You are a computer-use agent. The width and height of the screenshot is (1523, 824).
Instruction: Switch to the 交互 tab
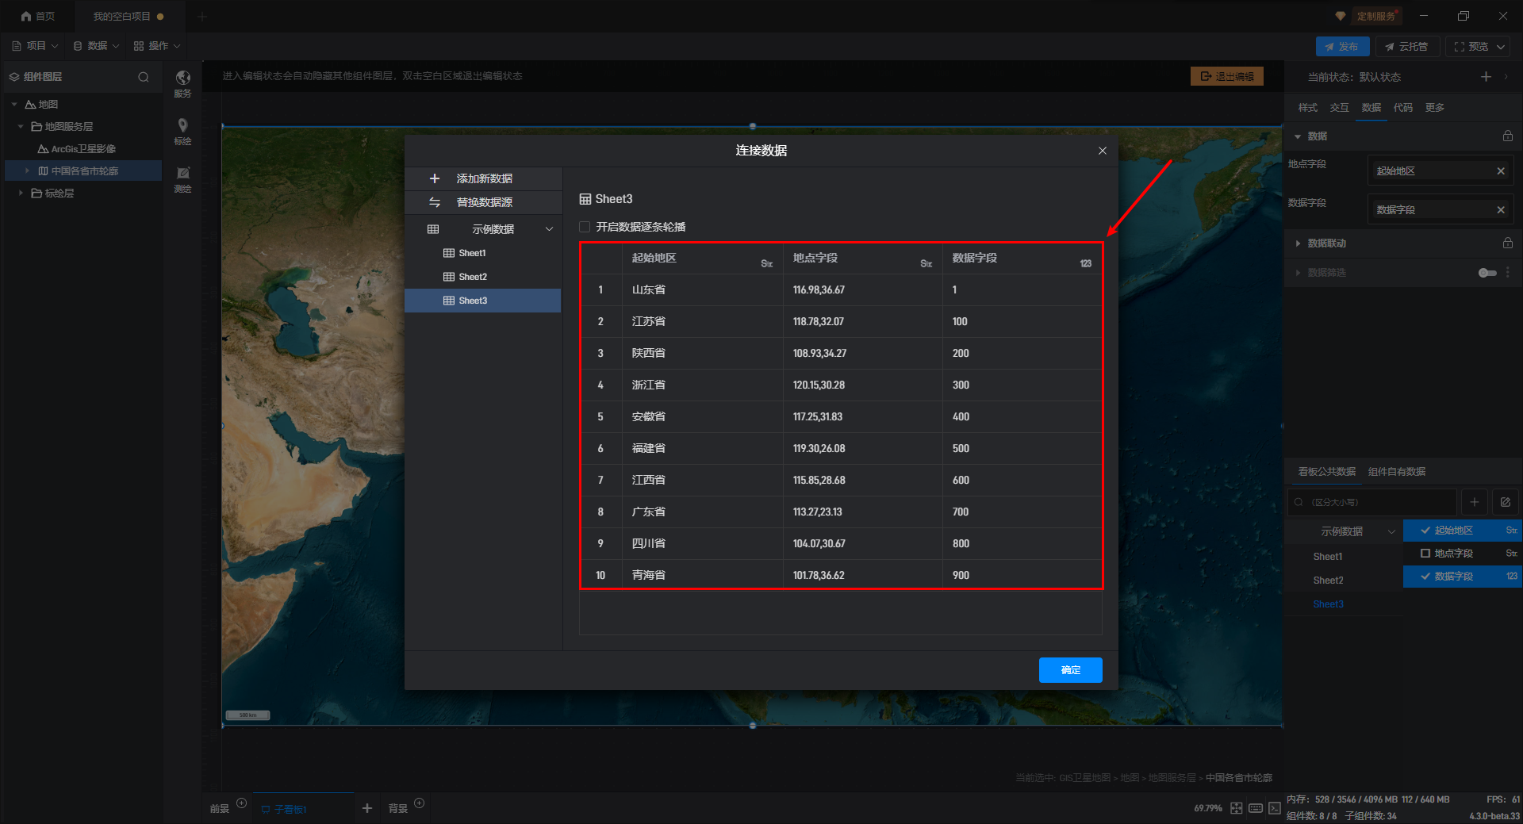click(1339, 108)
